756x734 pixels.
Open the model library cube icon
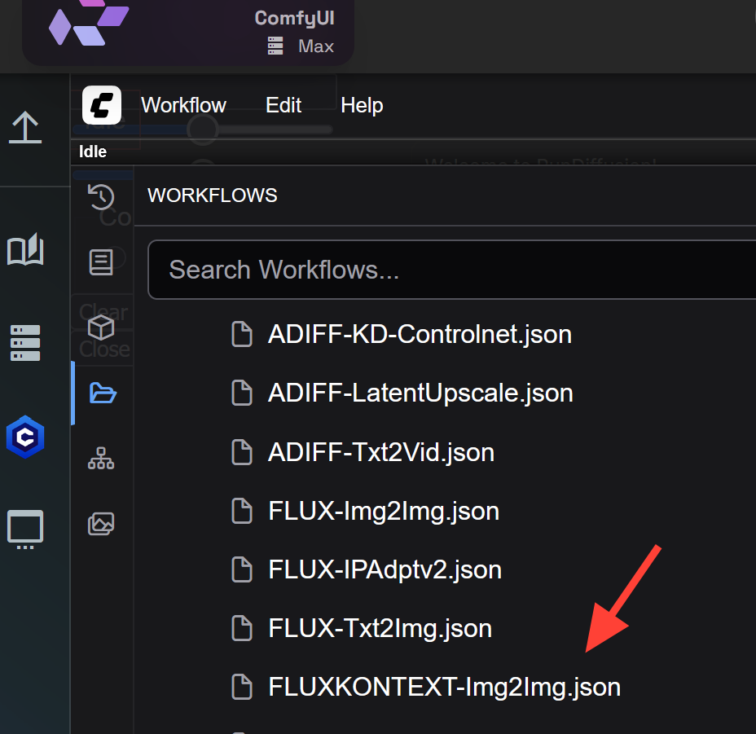click(101, 327)
